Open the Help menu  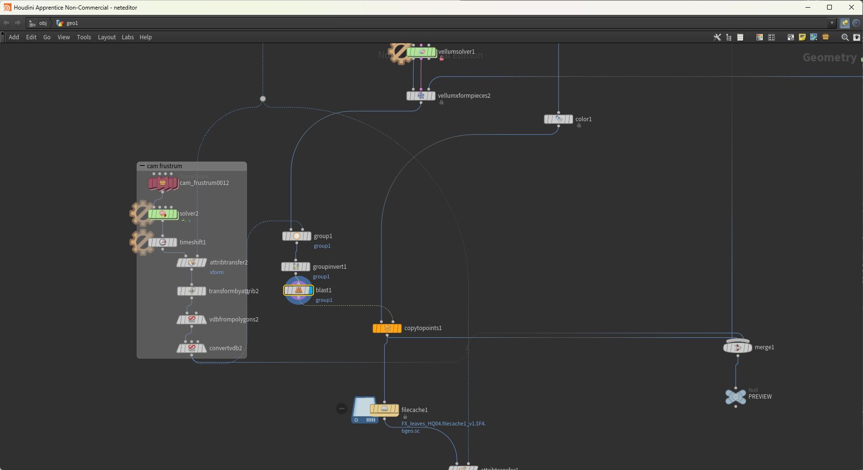[x=146, y=37]
